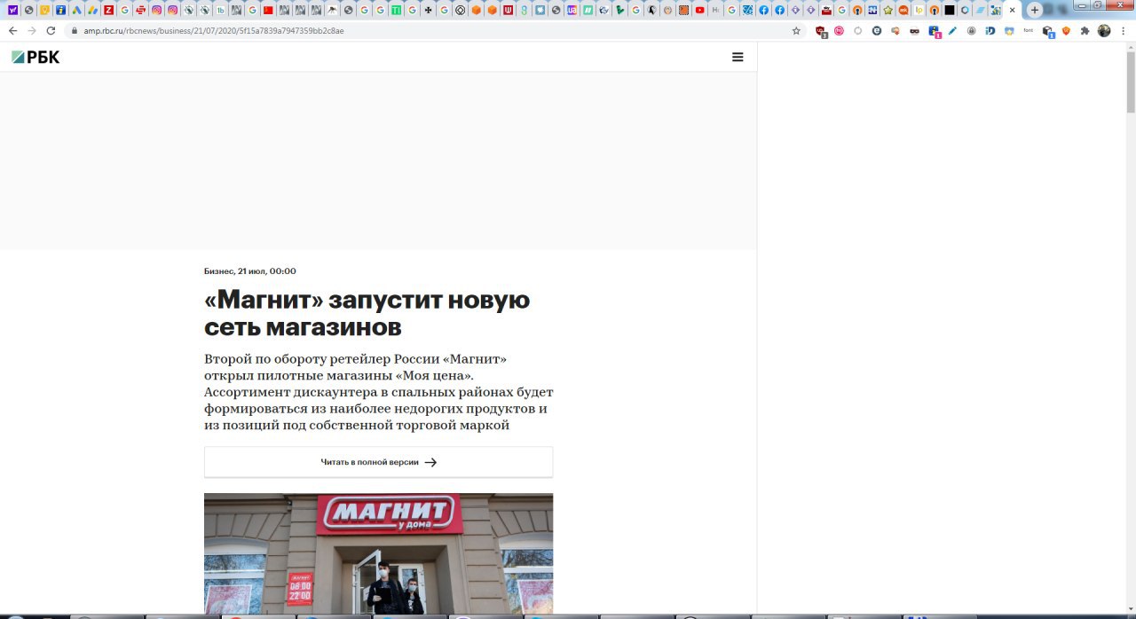This screenshot has width=1136, height=619.
Task: Switch to the yellow 'lp' tab
Action: 919,10
